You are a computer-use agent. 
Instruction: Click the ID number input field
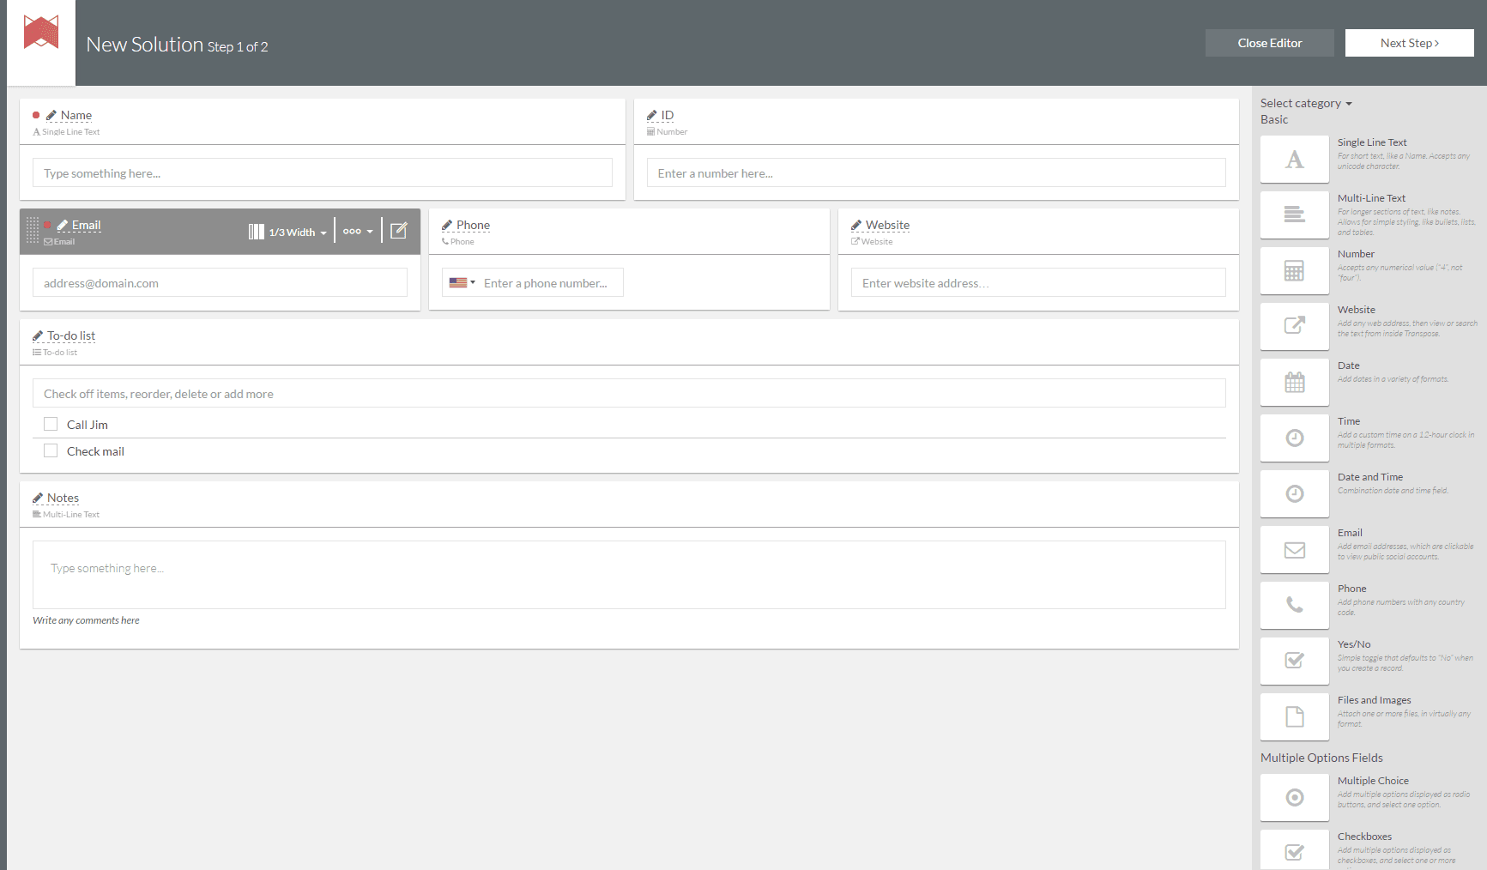tap(936, 172)
